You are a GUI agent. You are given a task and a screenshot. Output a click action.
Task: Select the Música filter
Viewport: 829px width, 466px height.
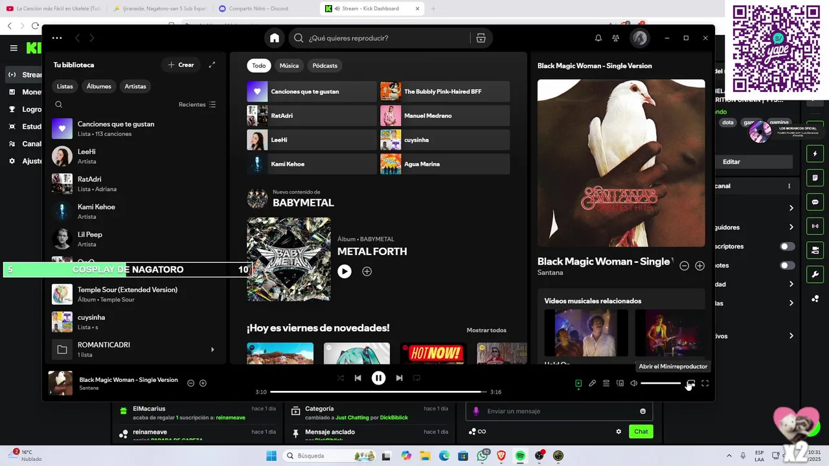click(289, 65)
